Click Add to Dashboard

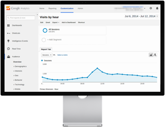pos(69,22)
